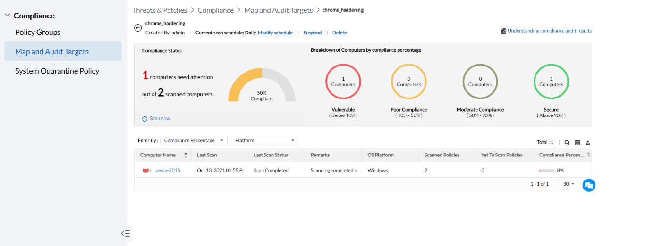Click the 8% compliance progress bar
Viewport: 646px width, 246px height.
(x=546, y=171)
